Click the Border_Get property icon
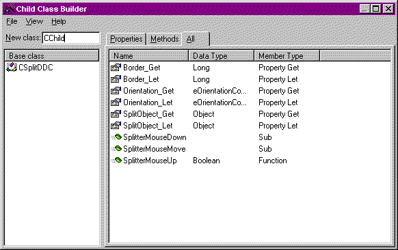 [x=116, y=68]
